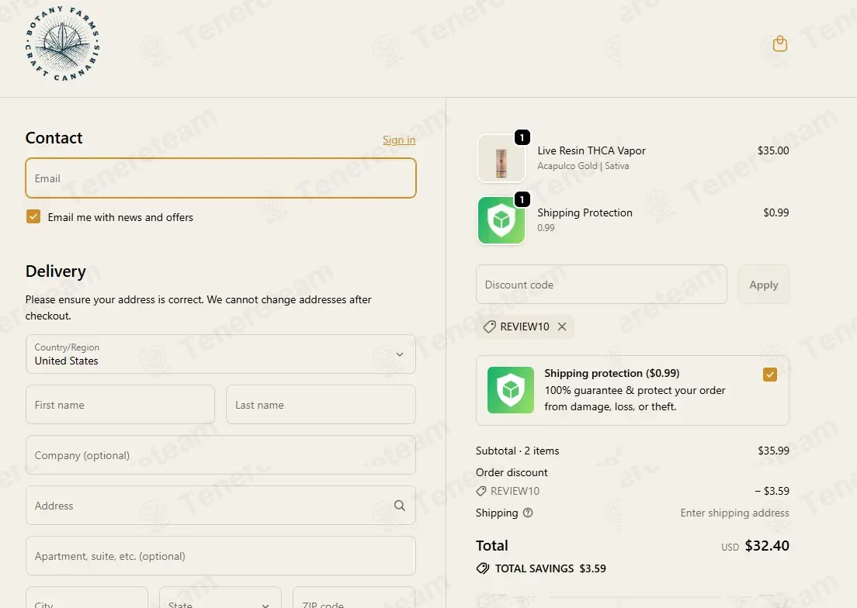
Task: Open the Country/Region dropdown
Action: [220, 354]
